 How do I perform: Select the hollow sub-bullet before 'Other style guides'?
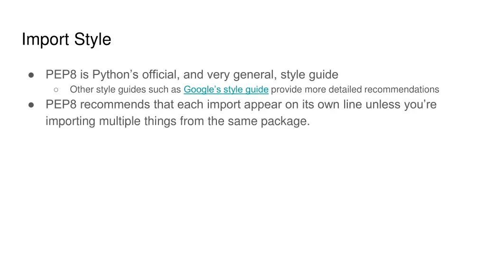[x=56, y=90]
